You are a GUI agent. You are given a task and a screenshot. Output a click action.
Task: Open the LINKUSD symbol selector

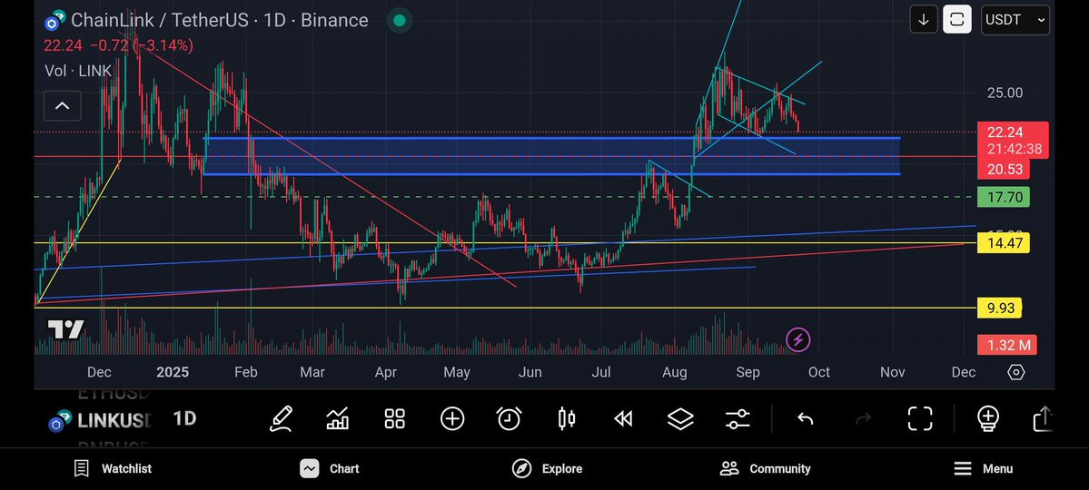coord(99,421)
